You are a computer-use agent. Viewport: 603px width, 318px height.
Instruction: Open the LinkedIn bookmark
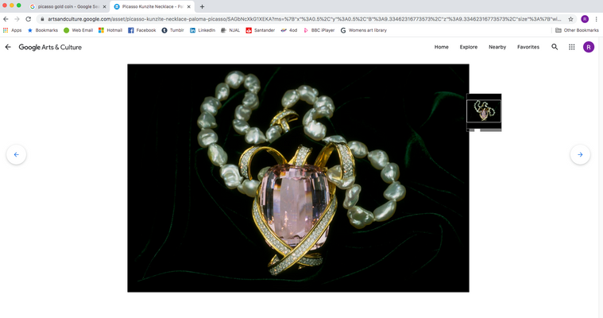coord(203,30)
